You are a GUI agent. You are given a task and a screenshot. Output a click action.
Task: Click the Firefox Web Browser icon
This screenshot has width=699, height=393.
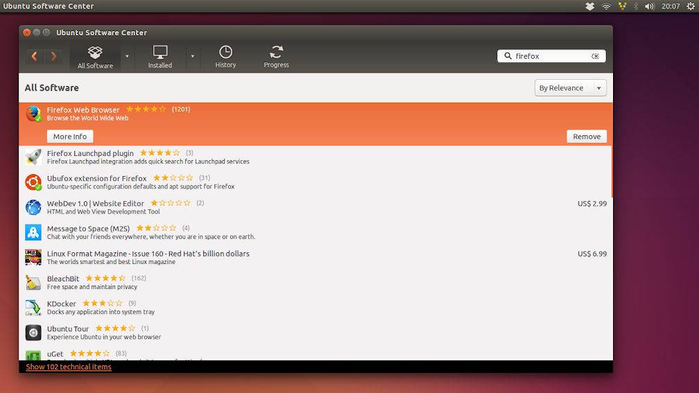pyautogui.click(x=33, y=114)
